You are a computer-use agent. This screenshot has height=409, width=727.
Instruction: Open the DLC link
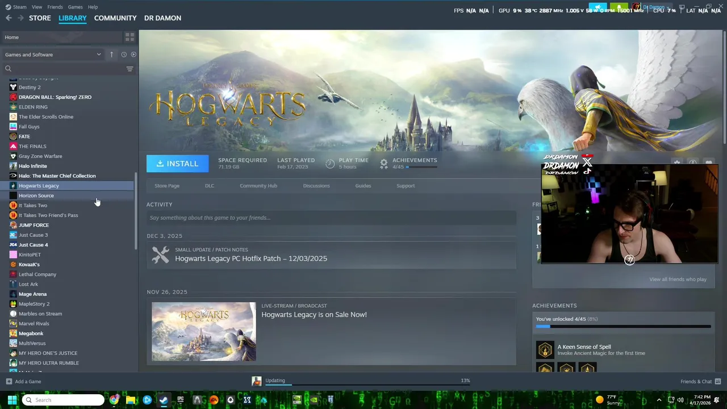(x=210, y=186)
